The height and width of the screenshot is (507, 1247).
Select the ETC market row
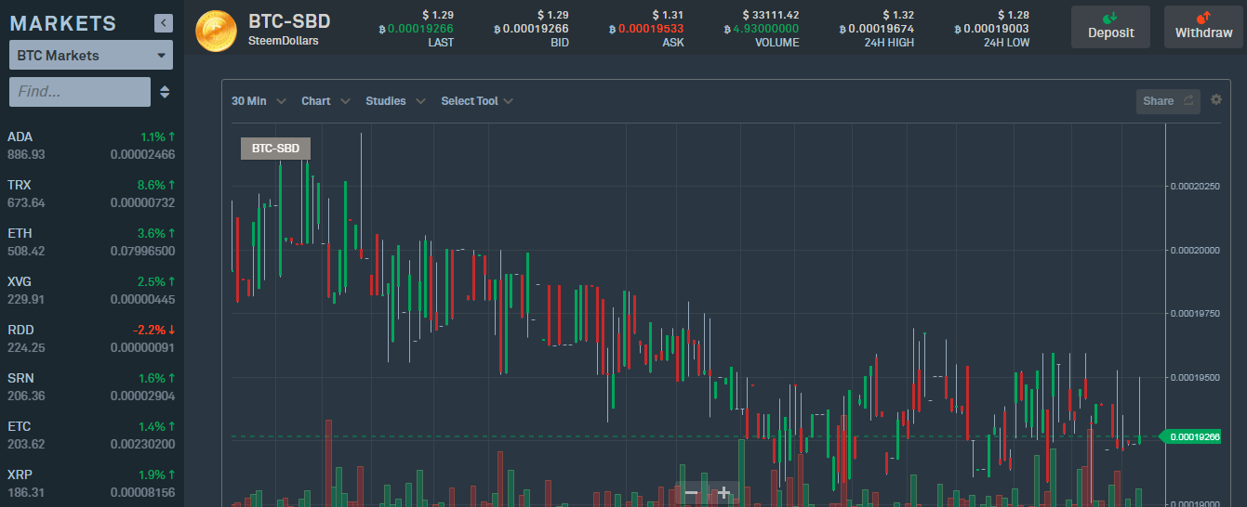click(x=91, y=435)
